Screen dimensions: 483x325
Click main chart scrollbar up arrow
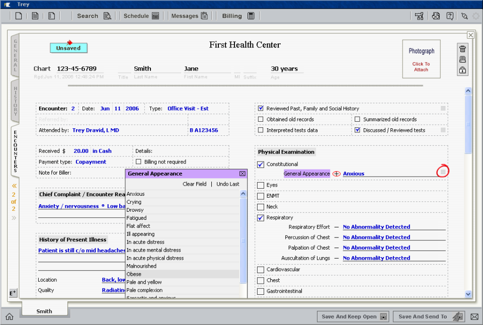point(468,91)
